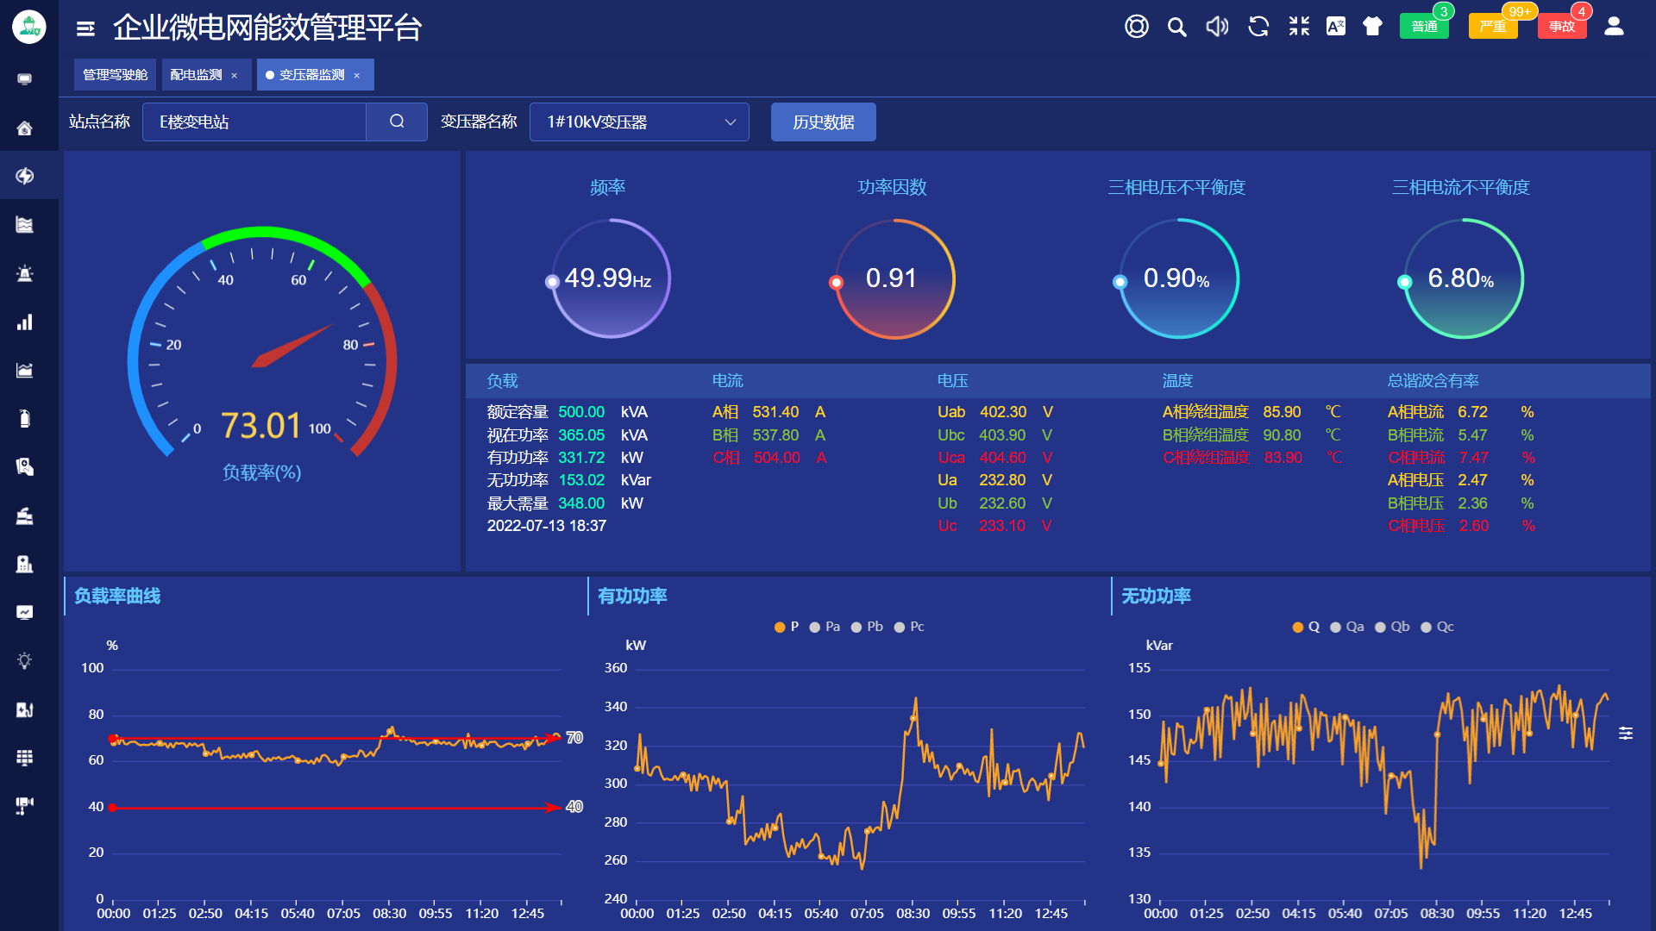
Task: Mute alarm sound speaker icon
Action: tap(1217, 27)
